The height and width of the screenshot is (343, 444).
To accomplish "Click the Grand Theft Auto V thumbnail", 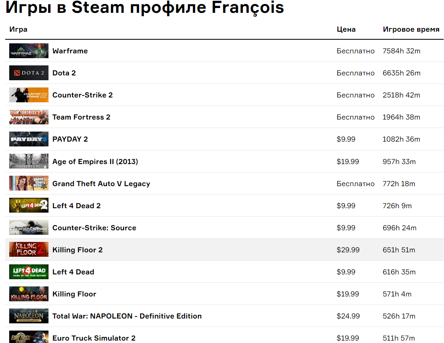I will coord(29,183).
